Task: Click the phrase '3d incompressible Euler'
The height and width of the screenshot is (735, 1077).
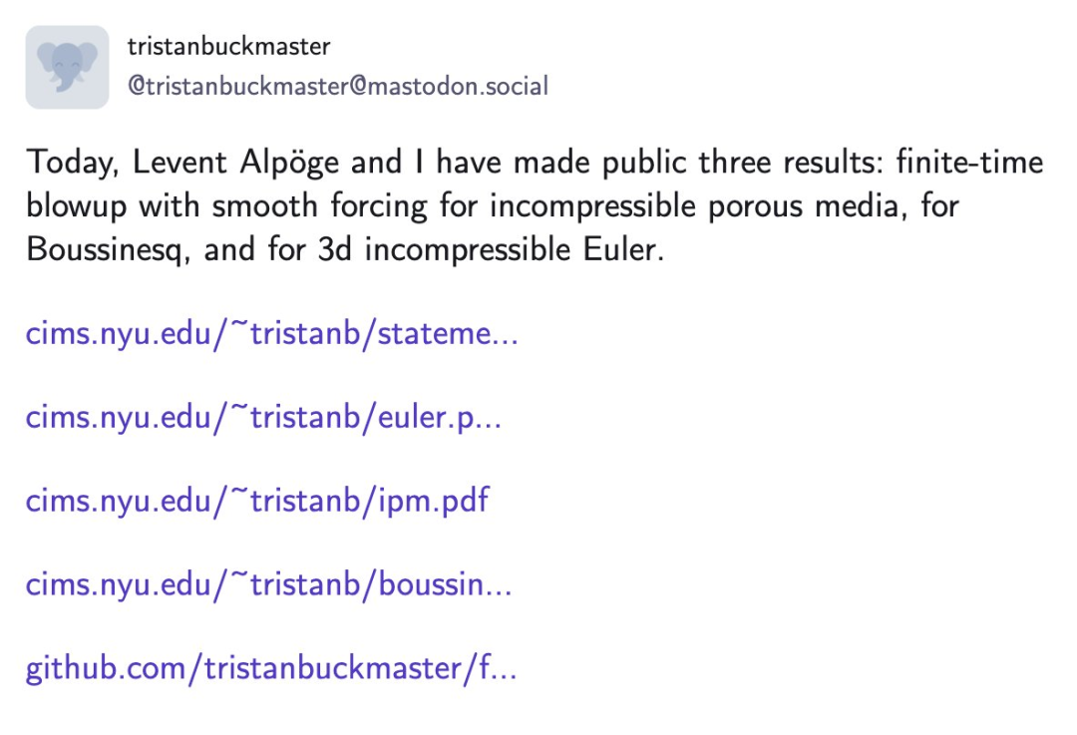Action: click(x=491, y=250)
